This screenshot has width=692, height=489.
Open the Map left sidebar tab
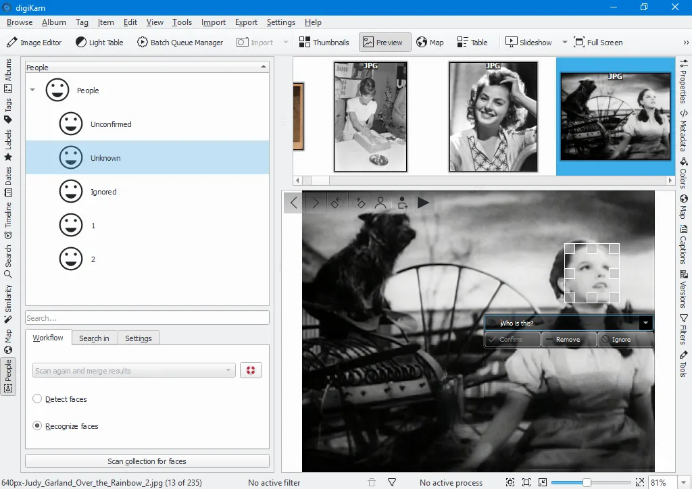click(8, 341)
